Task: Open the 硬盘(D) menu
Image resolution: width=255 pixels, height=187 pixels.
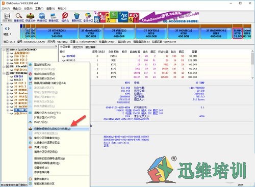Action: click(x=17, y=8)
